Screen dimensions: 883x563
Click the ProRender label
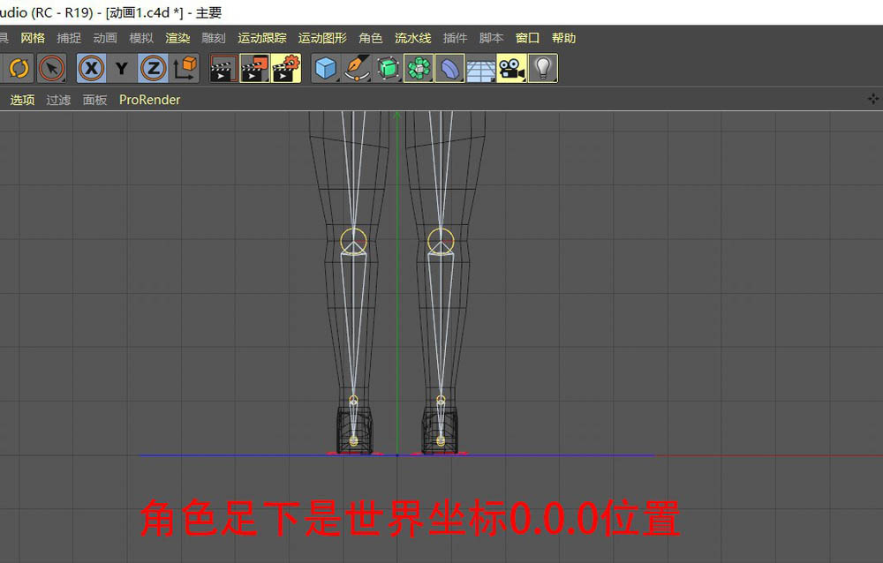pos(149,100)
